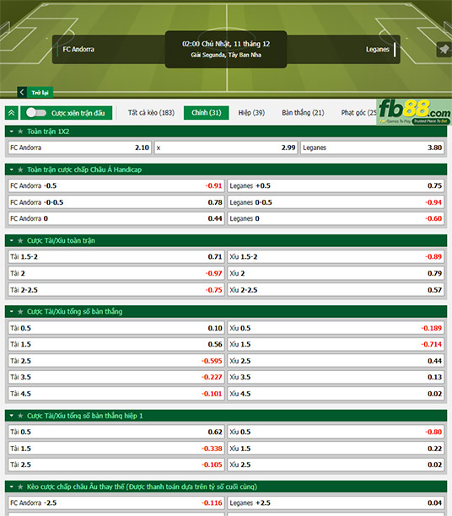Pick first-half Tài 0.5 at 0.62
452x516 pixels.
(116, 432)
